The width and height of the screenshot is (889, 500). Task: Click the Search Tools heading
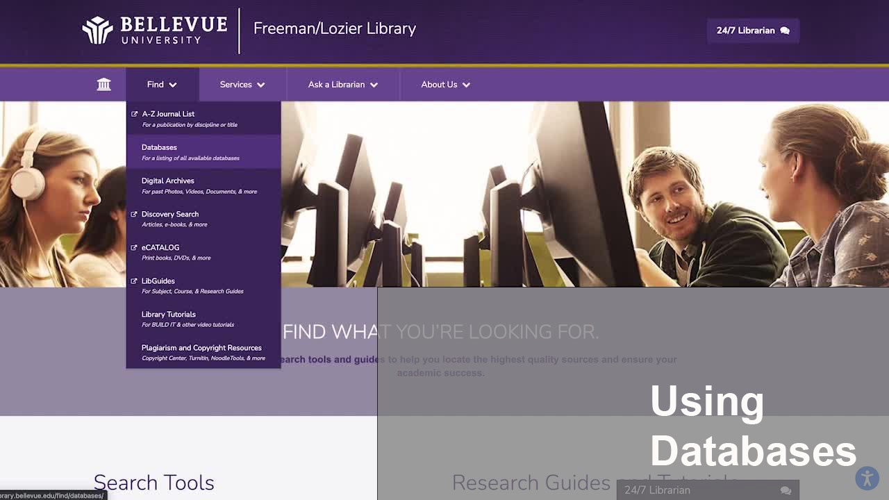pyautogui.click(x=153, y=483)
